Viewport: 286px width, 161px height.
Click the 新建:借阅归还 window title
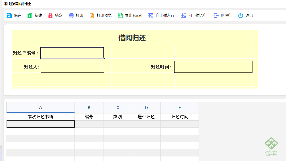(x=18, y=4)
